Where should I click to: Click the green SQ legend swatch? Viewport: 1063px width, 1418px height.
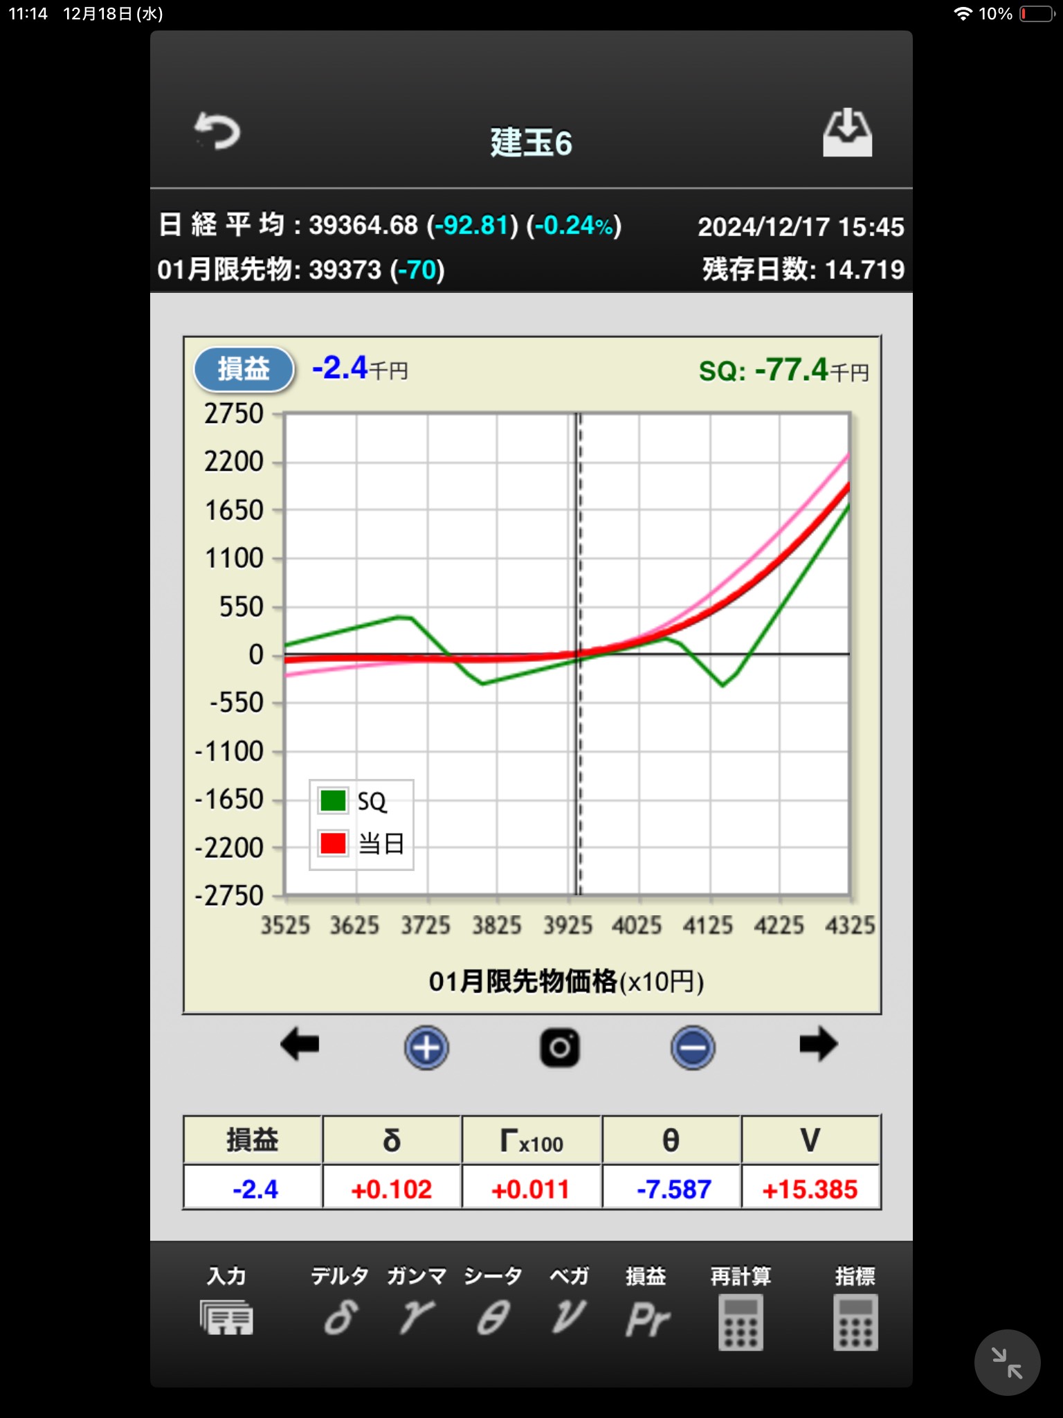pyautogui.click(x=333, y=800)
